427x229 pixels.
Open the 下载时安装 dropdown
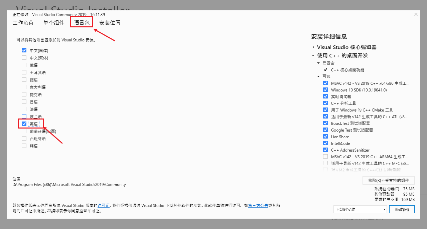tap(360, 209)
